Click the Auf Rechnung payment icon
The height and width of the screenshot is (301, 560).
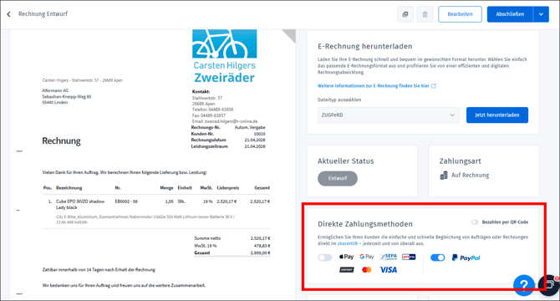coord(444,176)
